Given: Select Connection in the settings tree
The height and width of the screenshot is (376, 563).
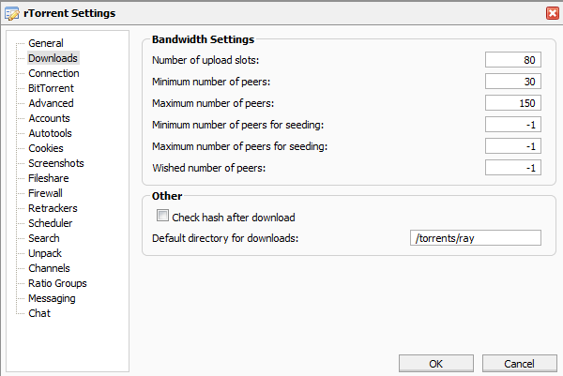Looking at the screenshot, I should pos(53,73).
